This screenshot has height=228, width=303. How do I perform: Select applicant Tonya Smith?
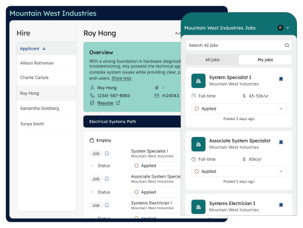pos(47,124)
